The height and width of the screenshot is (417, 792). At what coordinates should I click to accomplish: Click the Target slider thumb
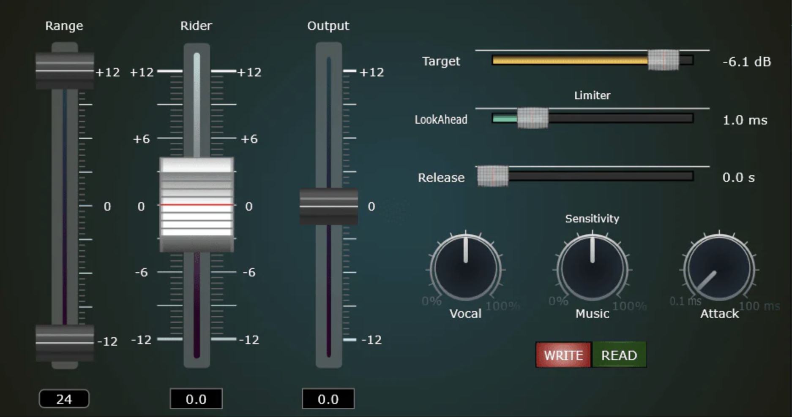click(663, 60)
